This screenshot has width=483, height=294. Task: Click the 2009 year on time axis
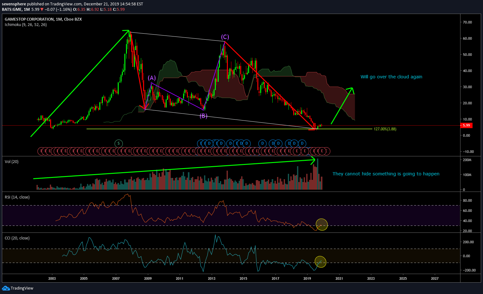click(x=148, y=279)
